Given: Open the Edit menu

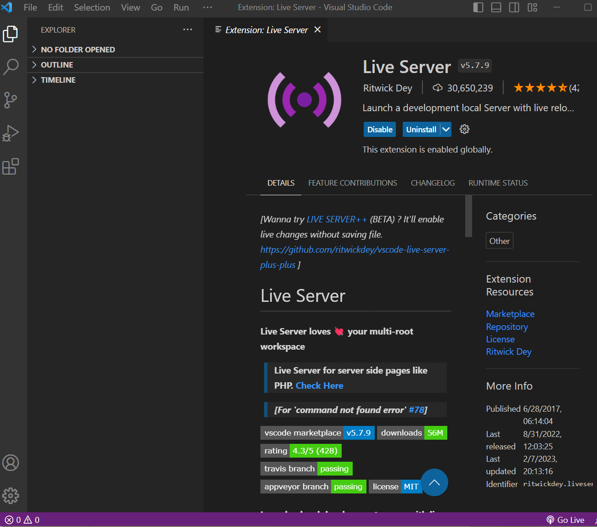Looking at the screenshot, I should click(x=56, y=7).
